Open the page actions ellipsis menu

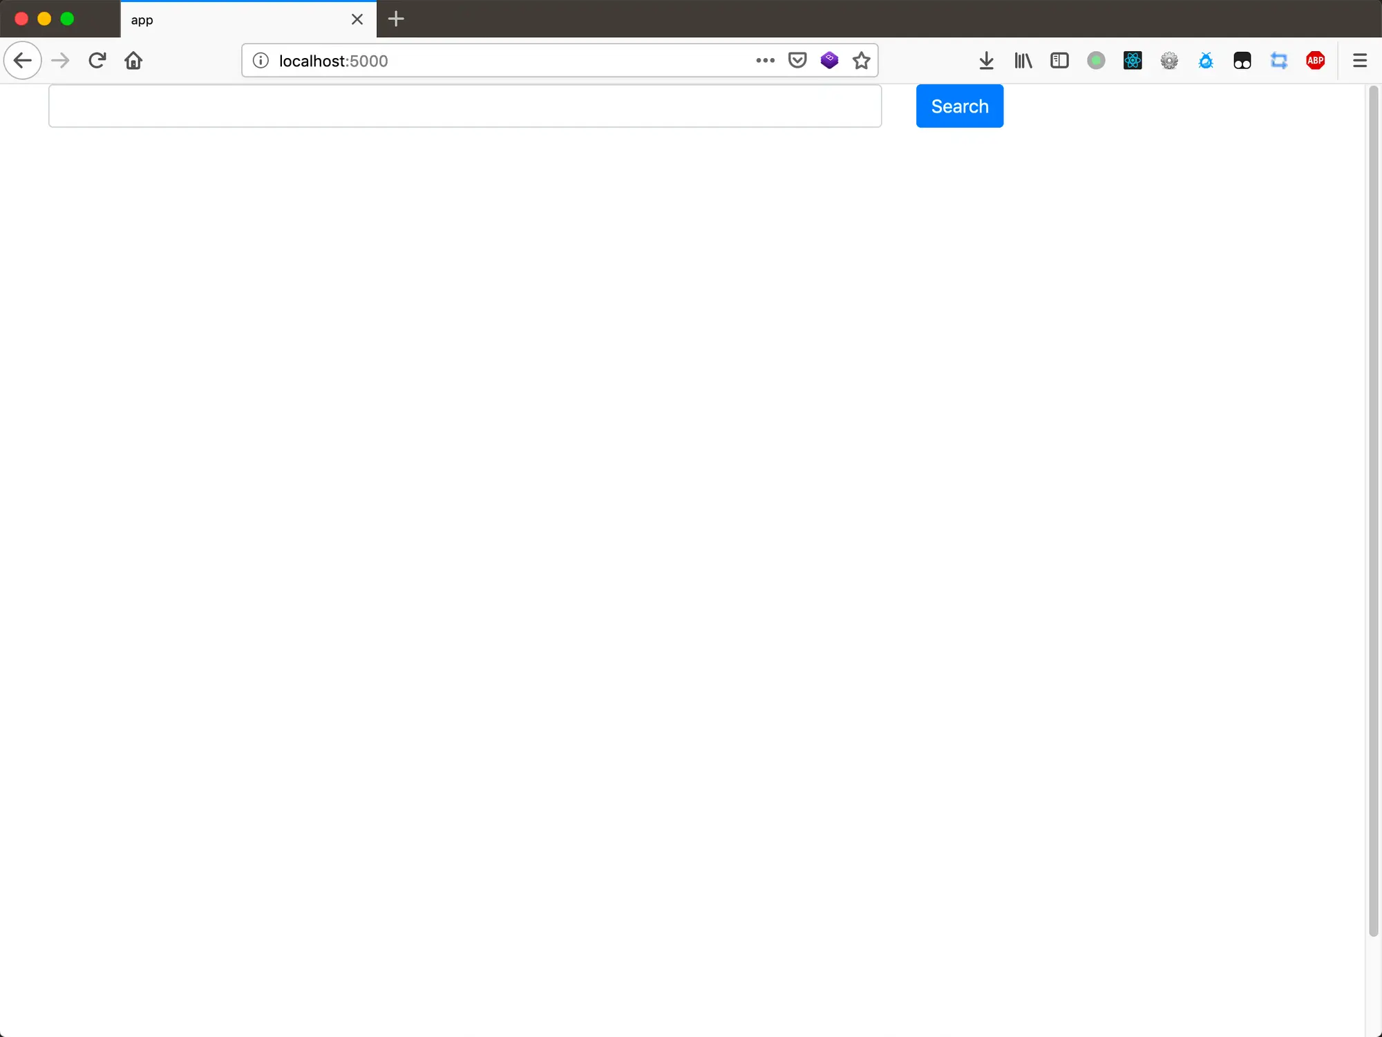click(765, 60)
